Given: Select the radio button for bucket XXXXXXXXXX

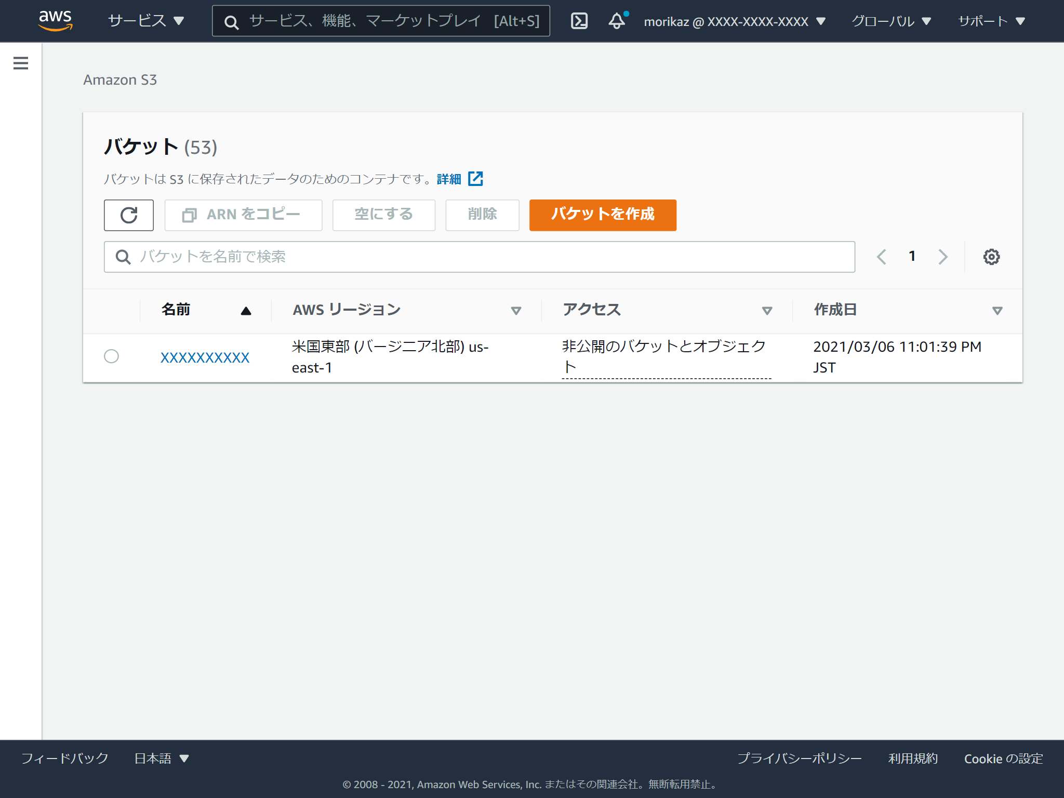Looking at the screenshot, I should (x=111, y=356).
